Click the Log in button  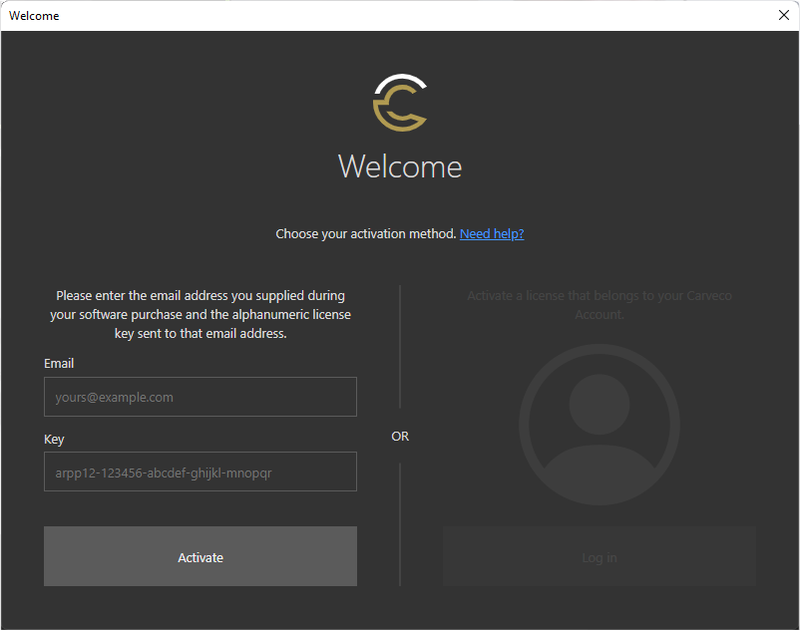[x=599, y=556]
